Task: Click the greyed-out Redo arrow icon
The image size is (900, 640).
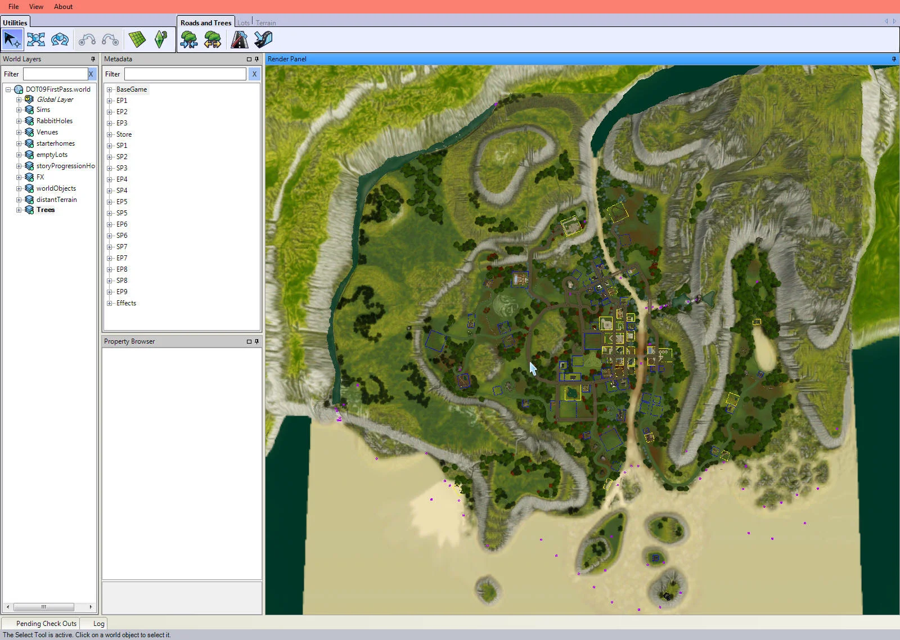Action: (x=110, y=39)
